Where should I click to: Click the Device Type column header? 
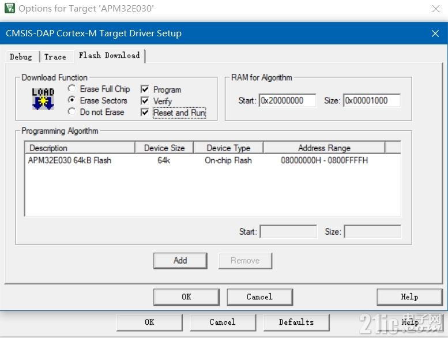click(x=228, y=148)
